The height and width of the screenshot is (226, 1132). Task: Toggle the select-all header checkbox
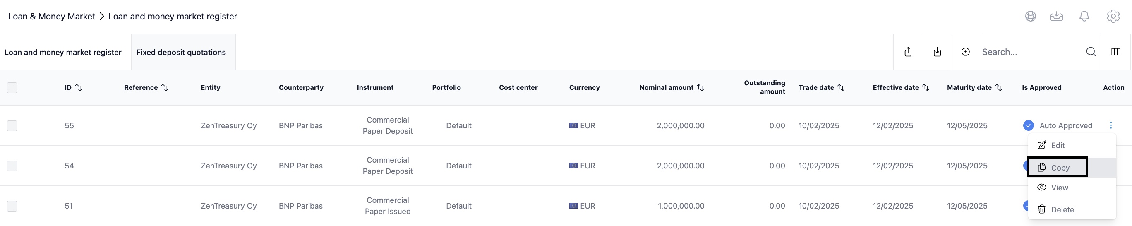(x=12, y=87)
